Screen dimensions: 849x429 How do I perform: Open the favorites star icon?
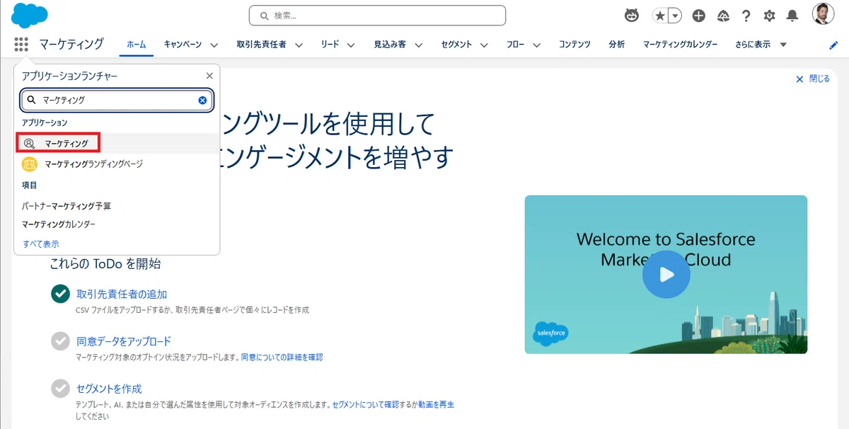660,16
